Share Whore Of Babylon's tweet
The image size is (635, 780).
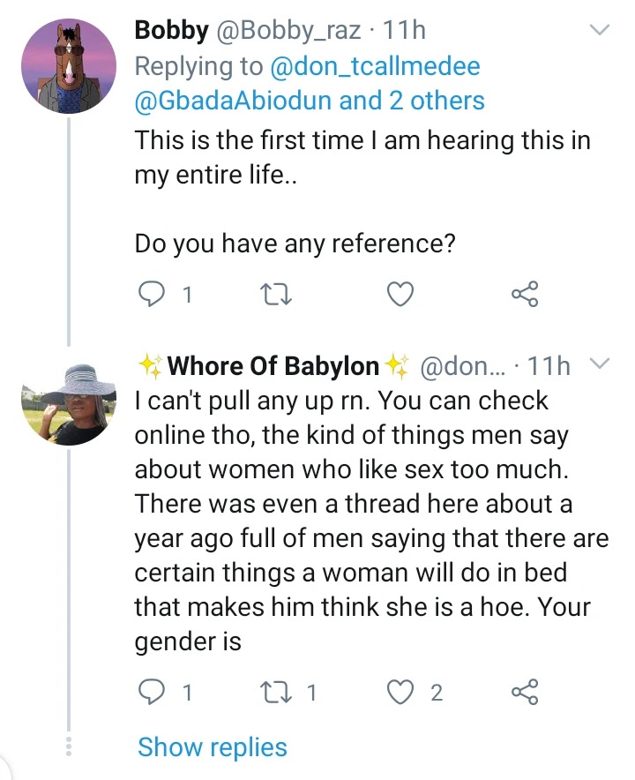coord(525,693)
